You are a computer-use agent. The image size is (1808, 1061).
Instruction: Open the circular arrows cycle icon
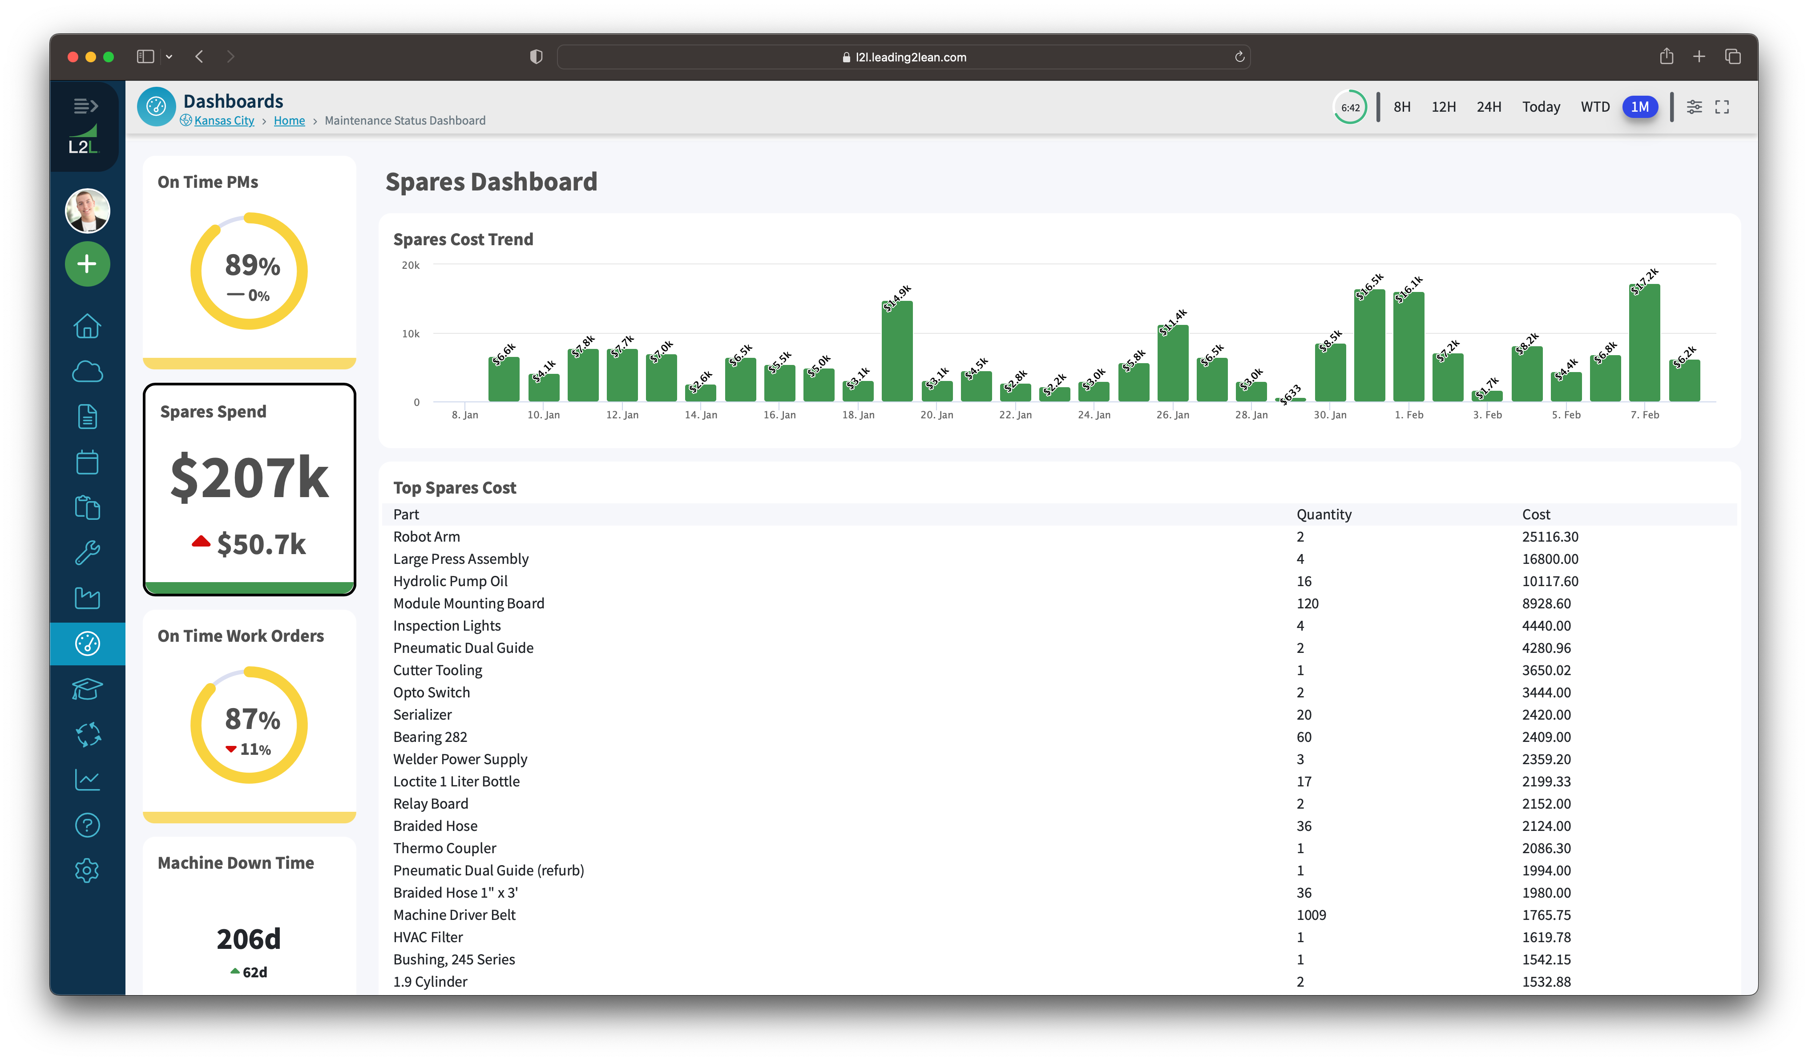(x=88, y=734)
